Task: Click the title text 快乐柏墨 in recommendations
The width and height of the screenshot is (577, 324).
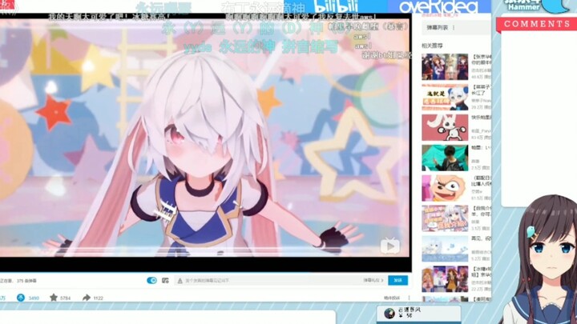Action: (482, 118)
